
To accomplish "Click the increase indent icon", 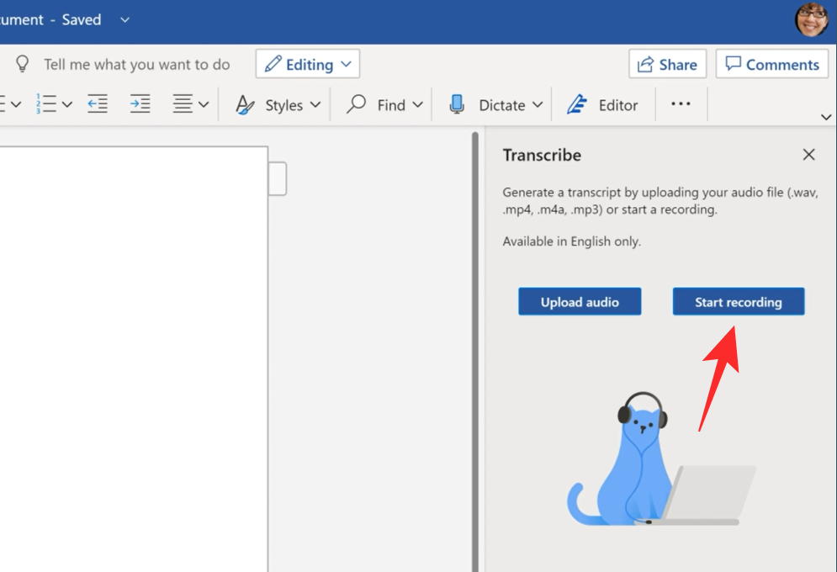I will tap(140, 103).
